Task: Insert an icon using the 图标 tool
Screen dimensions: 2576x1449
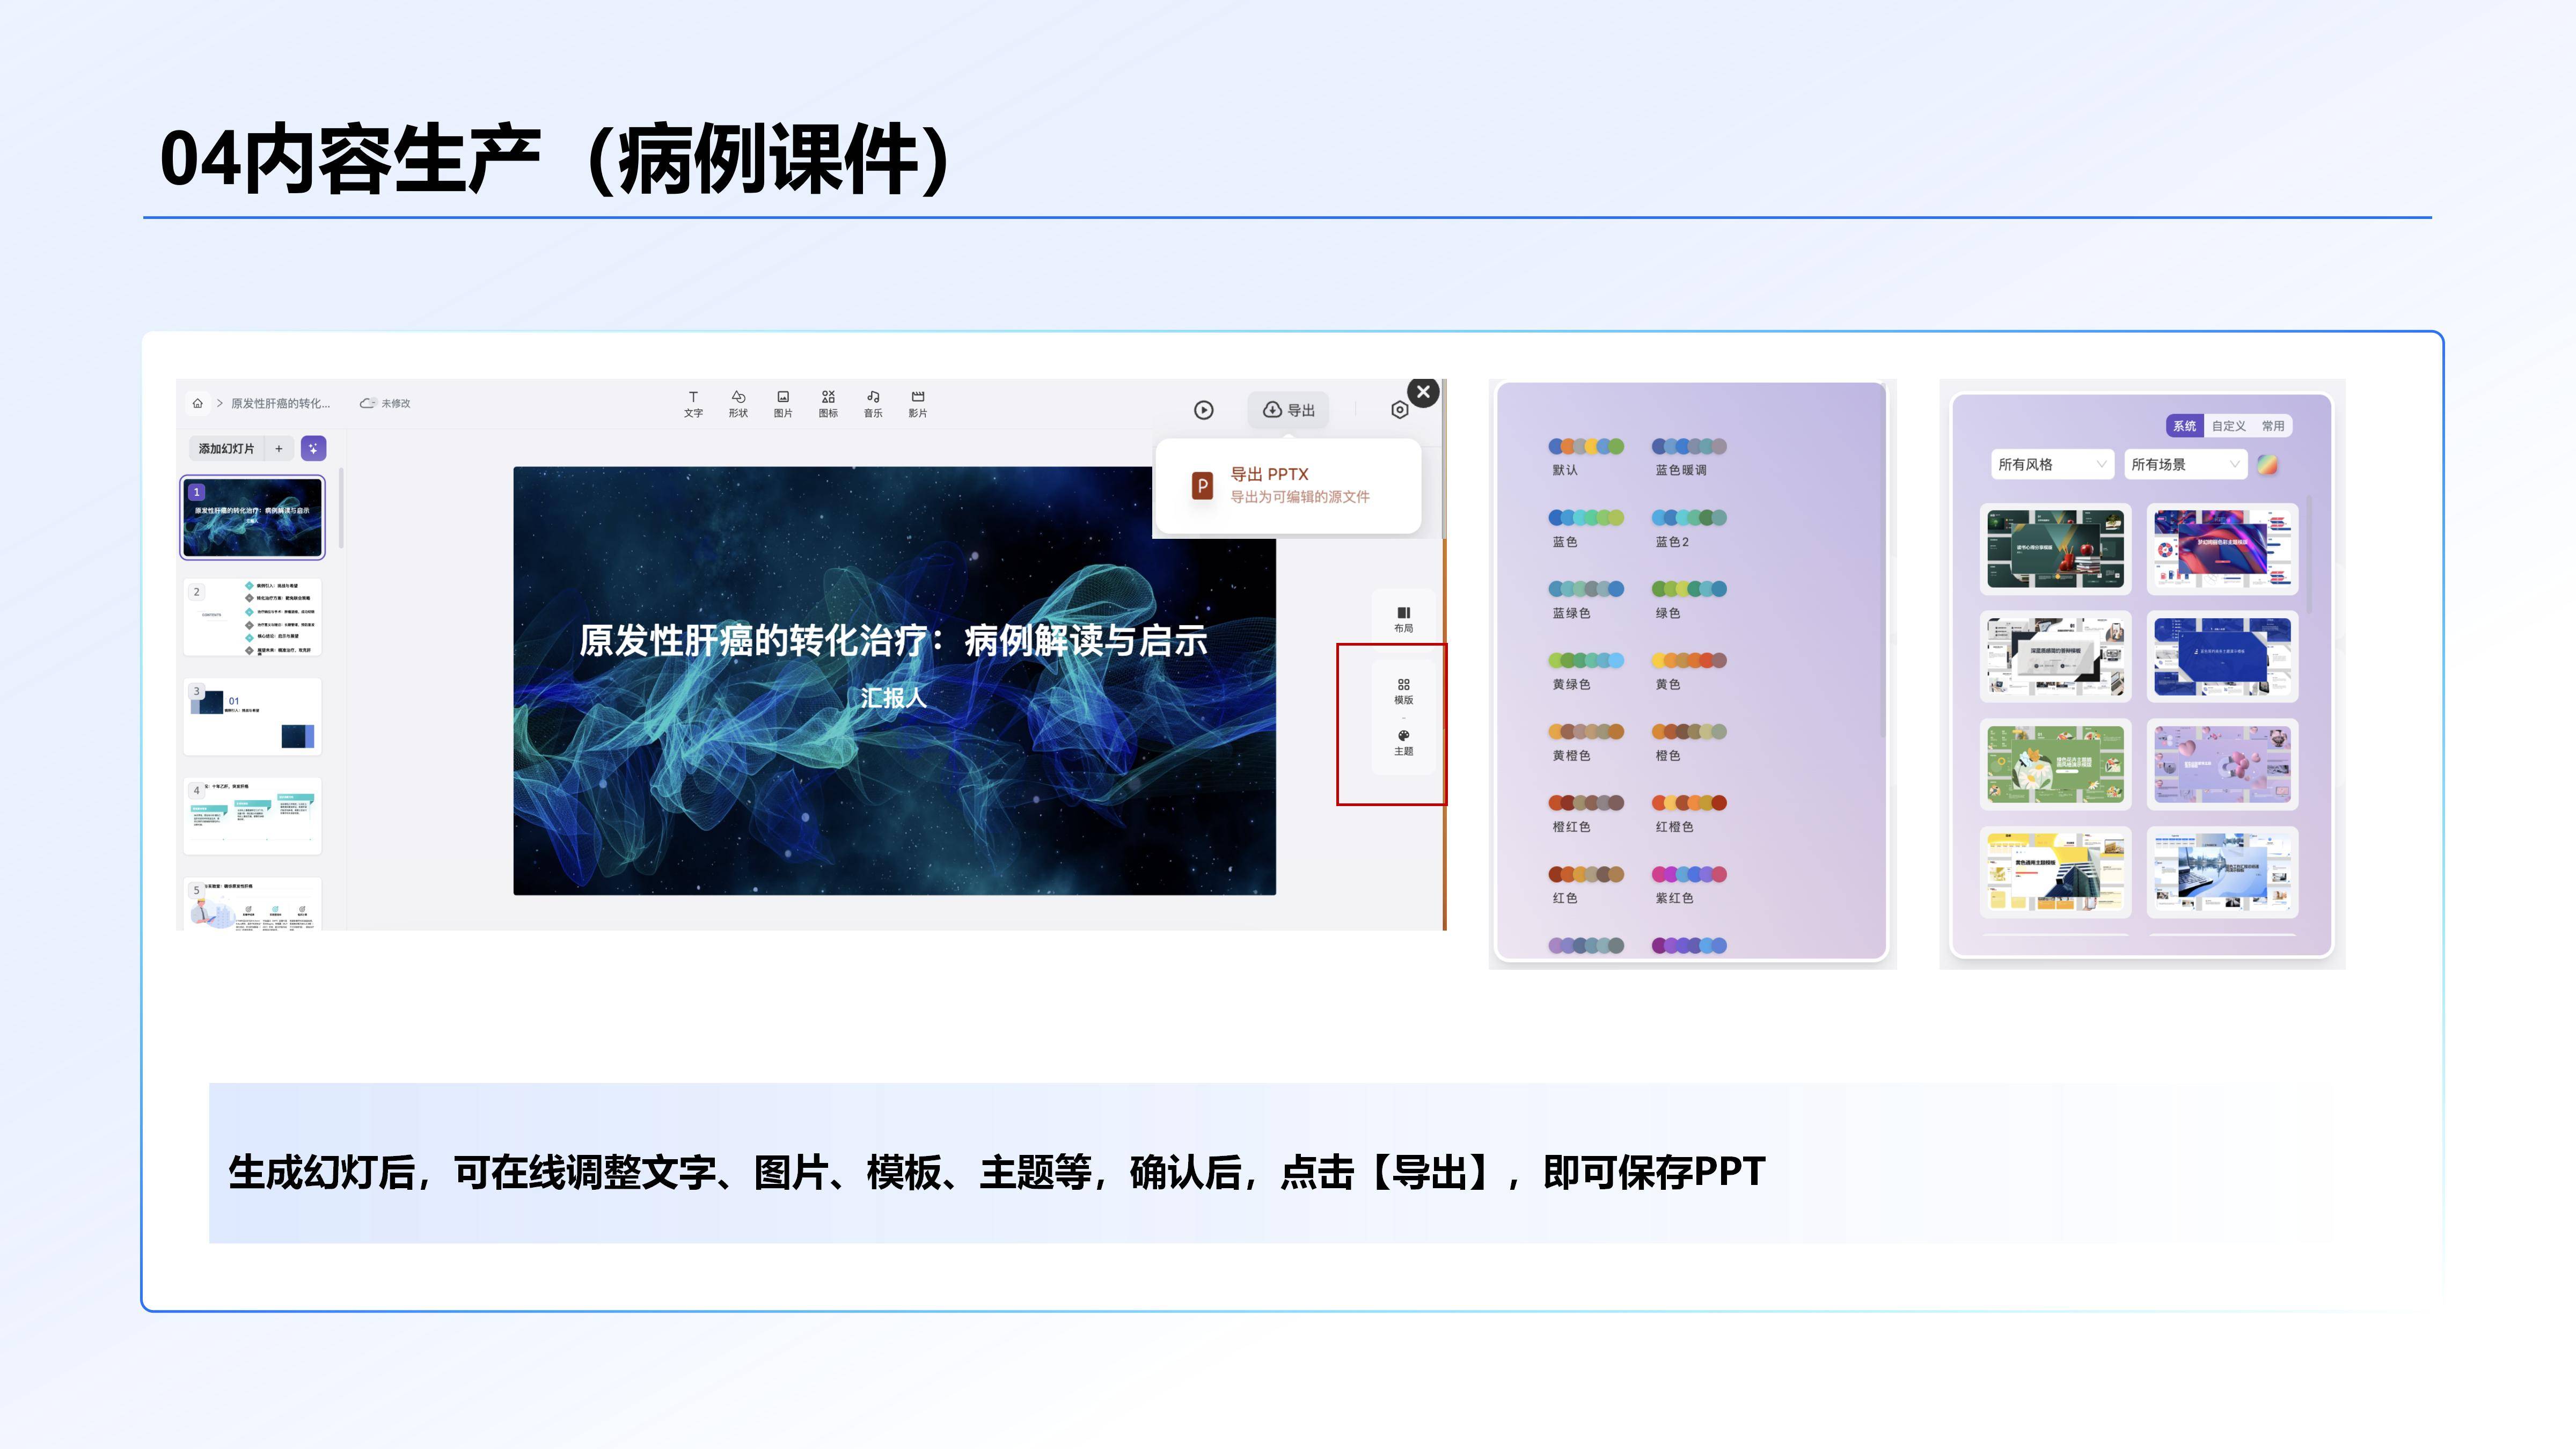Action: tap(828, 403)
